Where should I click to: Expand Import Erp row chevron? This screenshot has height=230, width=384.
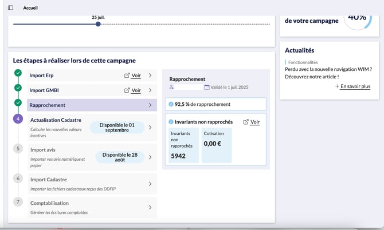point(150,76)
